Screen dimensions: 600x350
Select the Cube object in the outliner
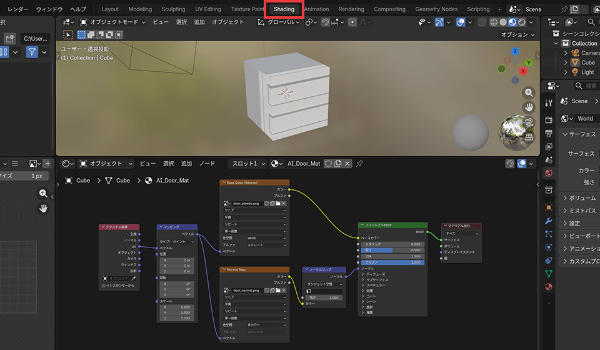pos(587,62)
